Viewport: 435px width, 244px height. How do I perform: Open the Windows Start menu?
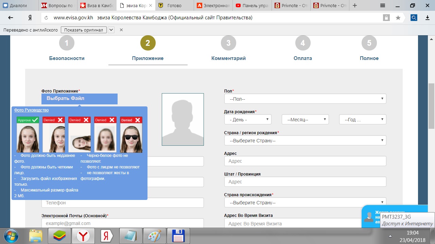point(11,236)
